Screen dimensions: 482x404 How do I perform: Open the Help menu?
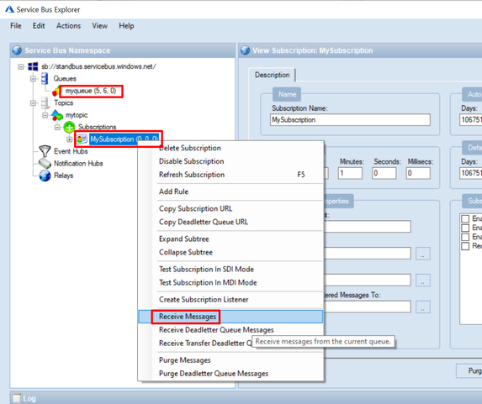126,26
